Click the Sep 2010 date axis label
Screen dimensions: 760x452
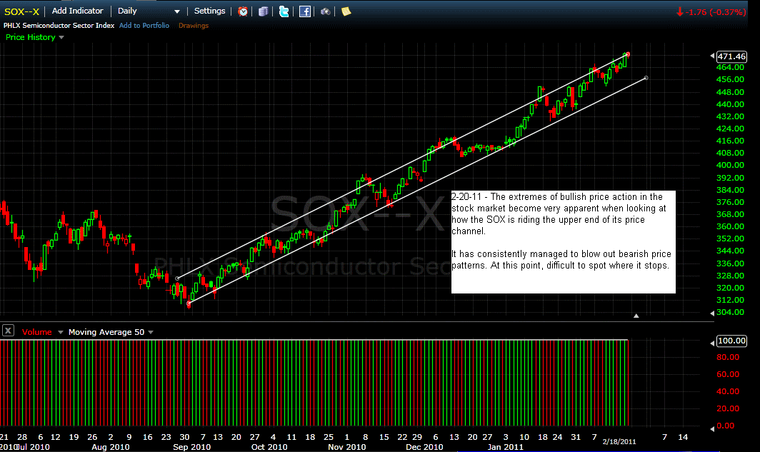pos(191,447)
